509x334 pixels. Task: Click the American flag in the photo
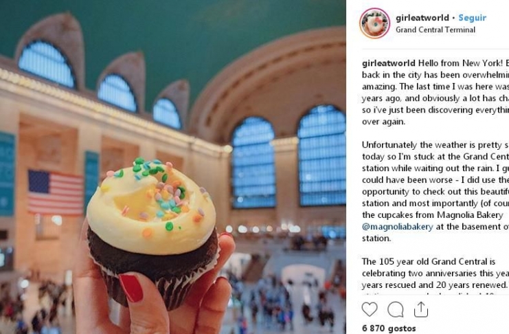click(x=55, y=192)
